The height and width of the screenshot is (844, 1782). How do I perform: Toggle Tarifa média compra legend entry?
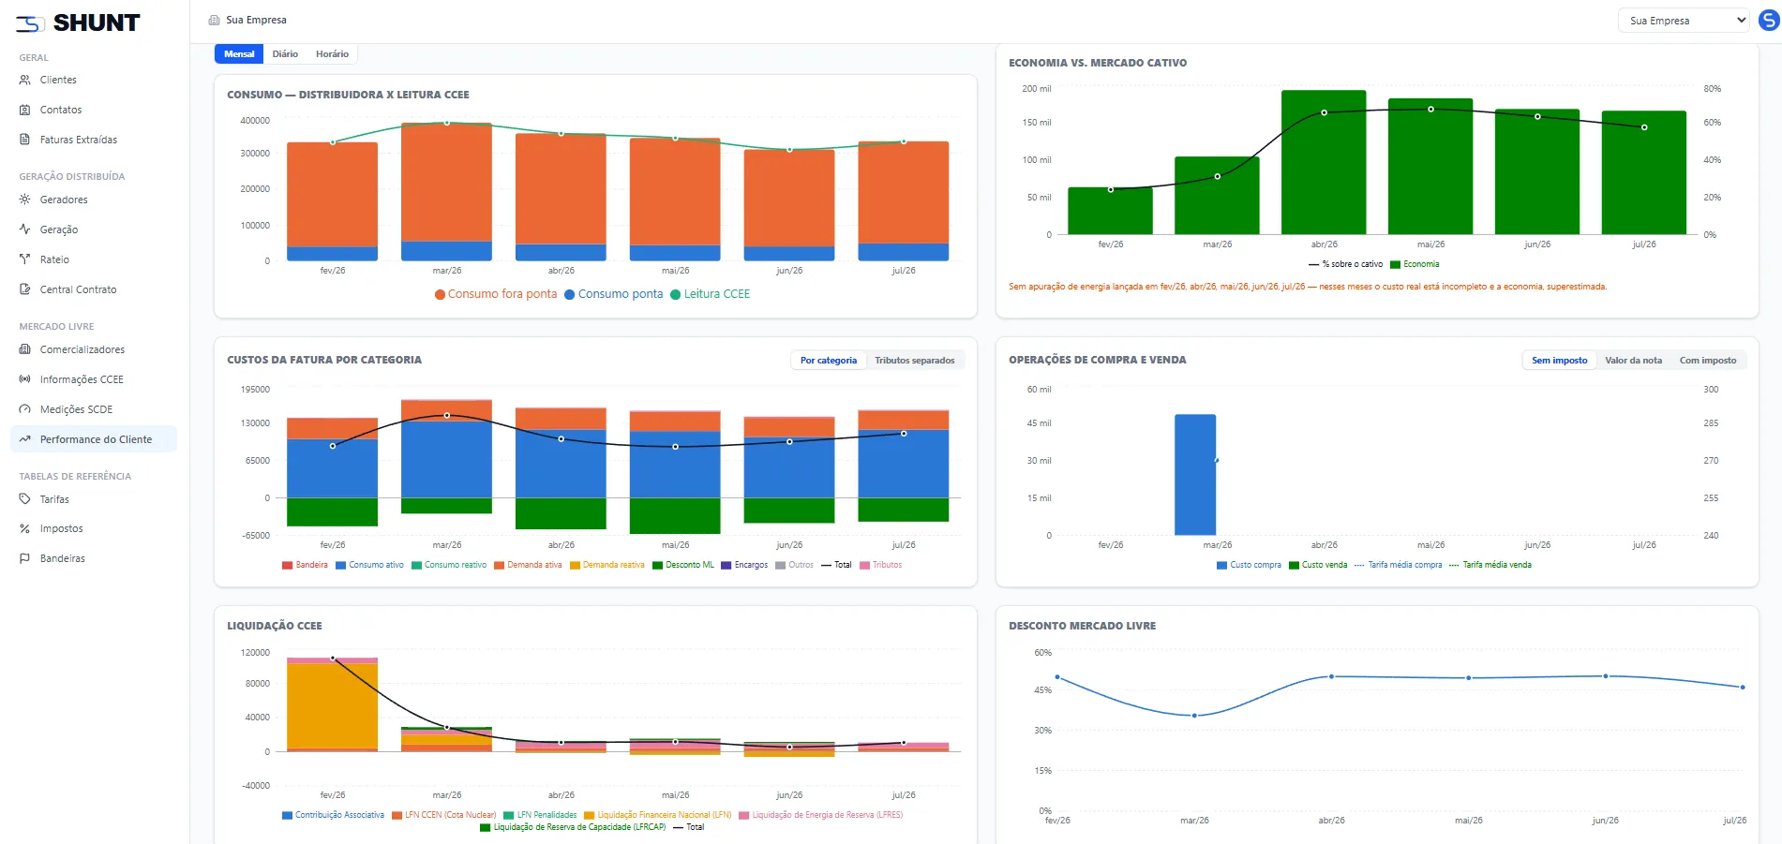[1399, 565]
